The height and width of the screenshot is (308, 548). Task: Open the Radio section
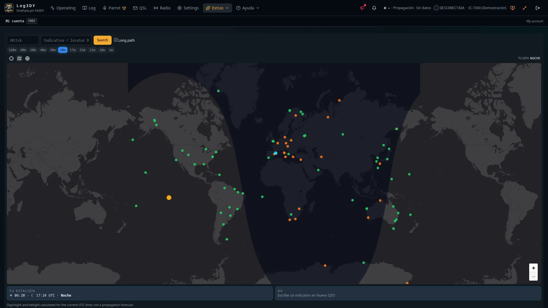point(162,8)
